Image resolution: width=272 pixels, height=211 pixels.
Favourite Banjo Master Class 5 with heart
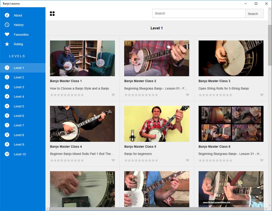[188, 160]
